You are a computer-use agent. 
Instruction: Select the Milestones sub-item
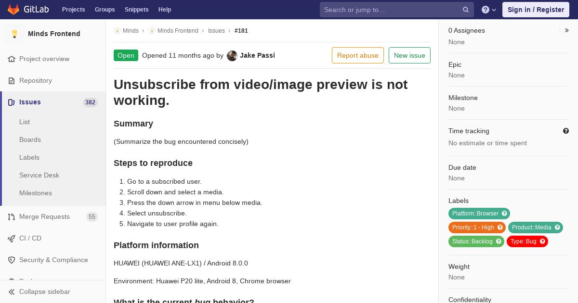[x=36, y=193]
